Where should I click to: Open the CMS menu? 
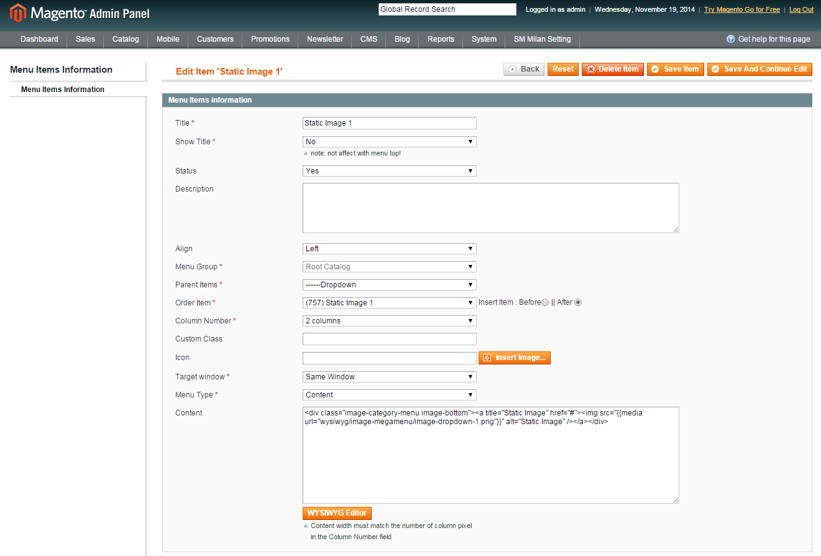point(369,39)
